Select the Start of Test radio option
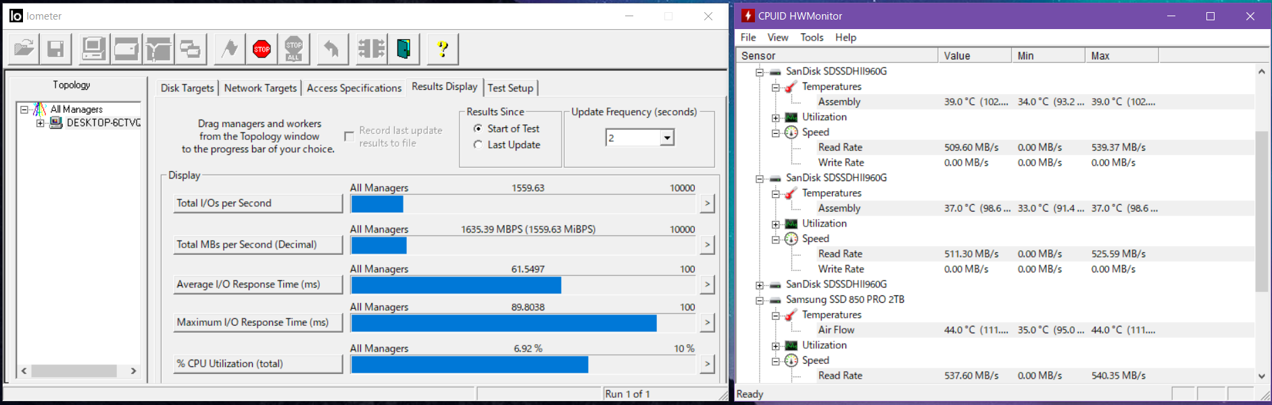This screenshot has height=405, width=1272. tap(478, 128)
